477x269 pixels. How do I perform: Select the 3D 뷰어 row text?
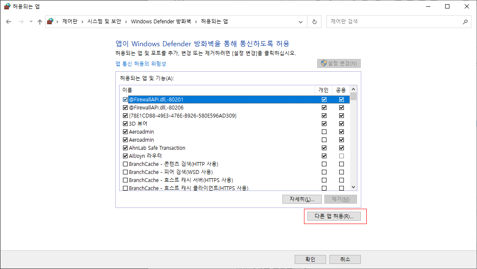tap(138, 124)
